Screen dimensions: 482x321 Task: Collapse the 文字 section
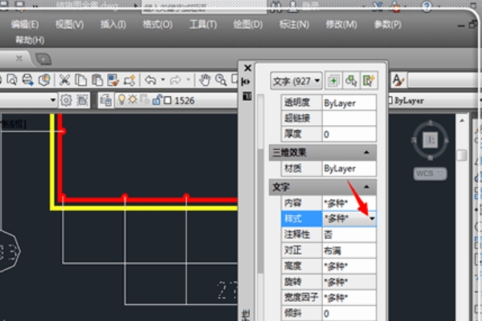click(x=366, y=187)
